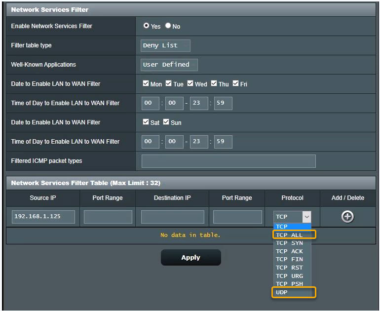Click the Add / Delete column header
The image size is (380, 311).
point(348,198)
